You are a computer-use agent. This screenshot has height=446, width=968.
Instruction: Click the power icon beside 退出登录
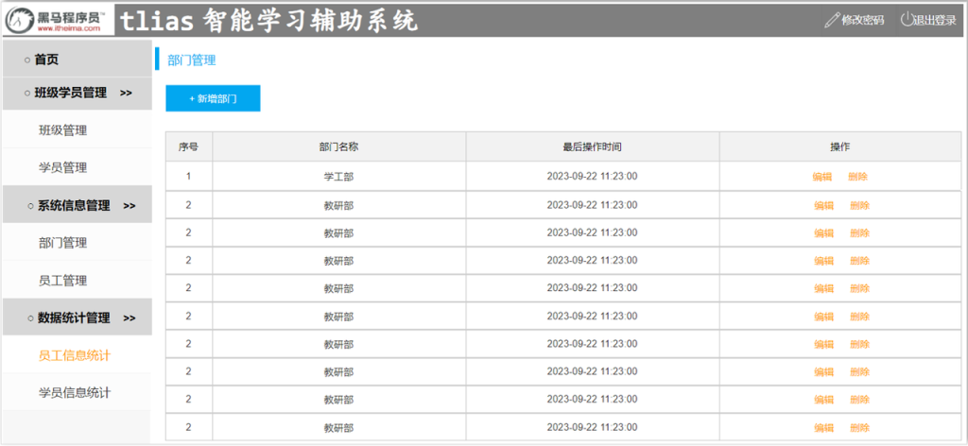pyautogui.click(x=907, y=20)
